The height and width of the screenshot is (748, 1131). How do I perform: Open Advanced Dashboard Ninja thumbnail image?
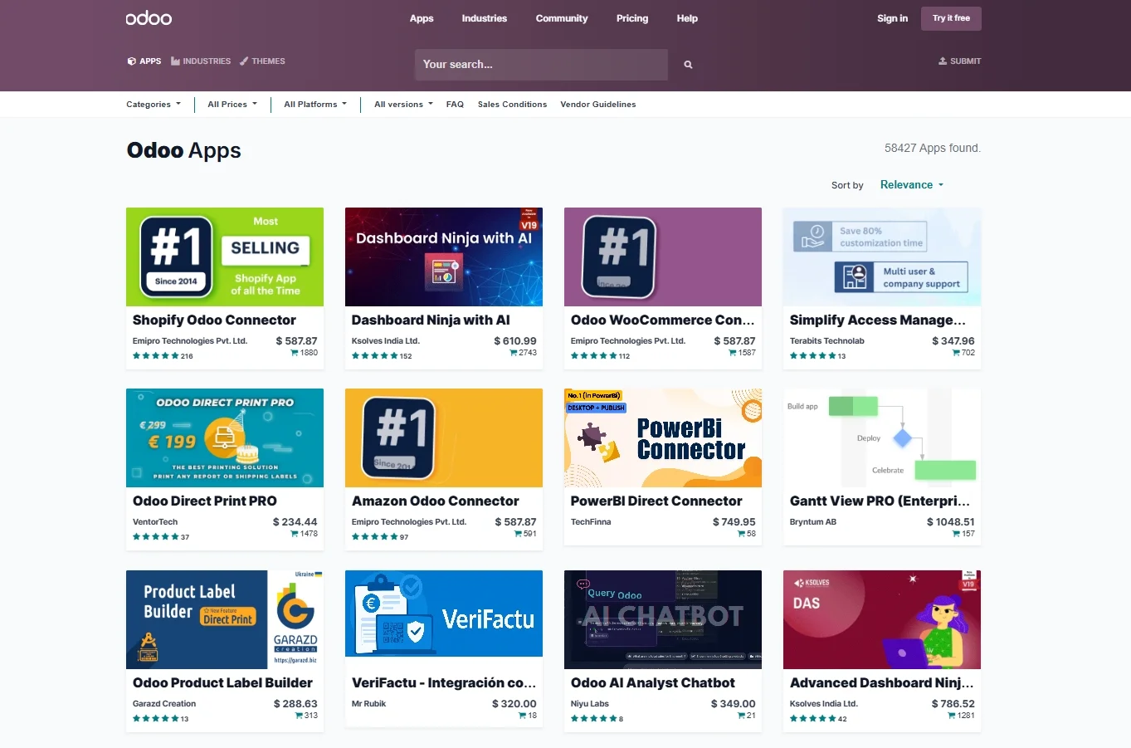click(882, 619)
